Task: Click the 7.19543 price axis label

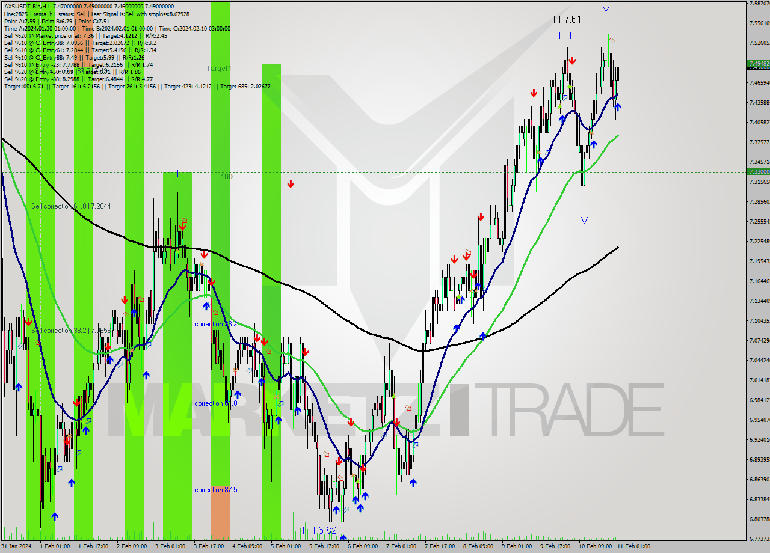Action: pos(758,261)
